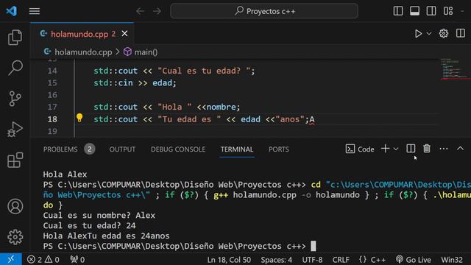This screenshot has width=471, height=265.
Task: Click the minimap code overview
Action: 455,69
